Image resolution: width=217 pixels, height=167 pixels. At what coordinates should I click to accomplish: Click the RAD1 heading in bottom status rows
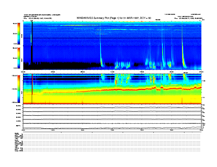[x=17, y=140]
